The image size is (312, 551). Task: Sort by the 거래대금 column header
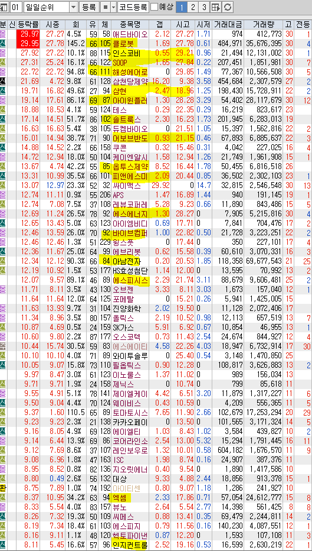pyautogui.click(x=228, y=24)
